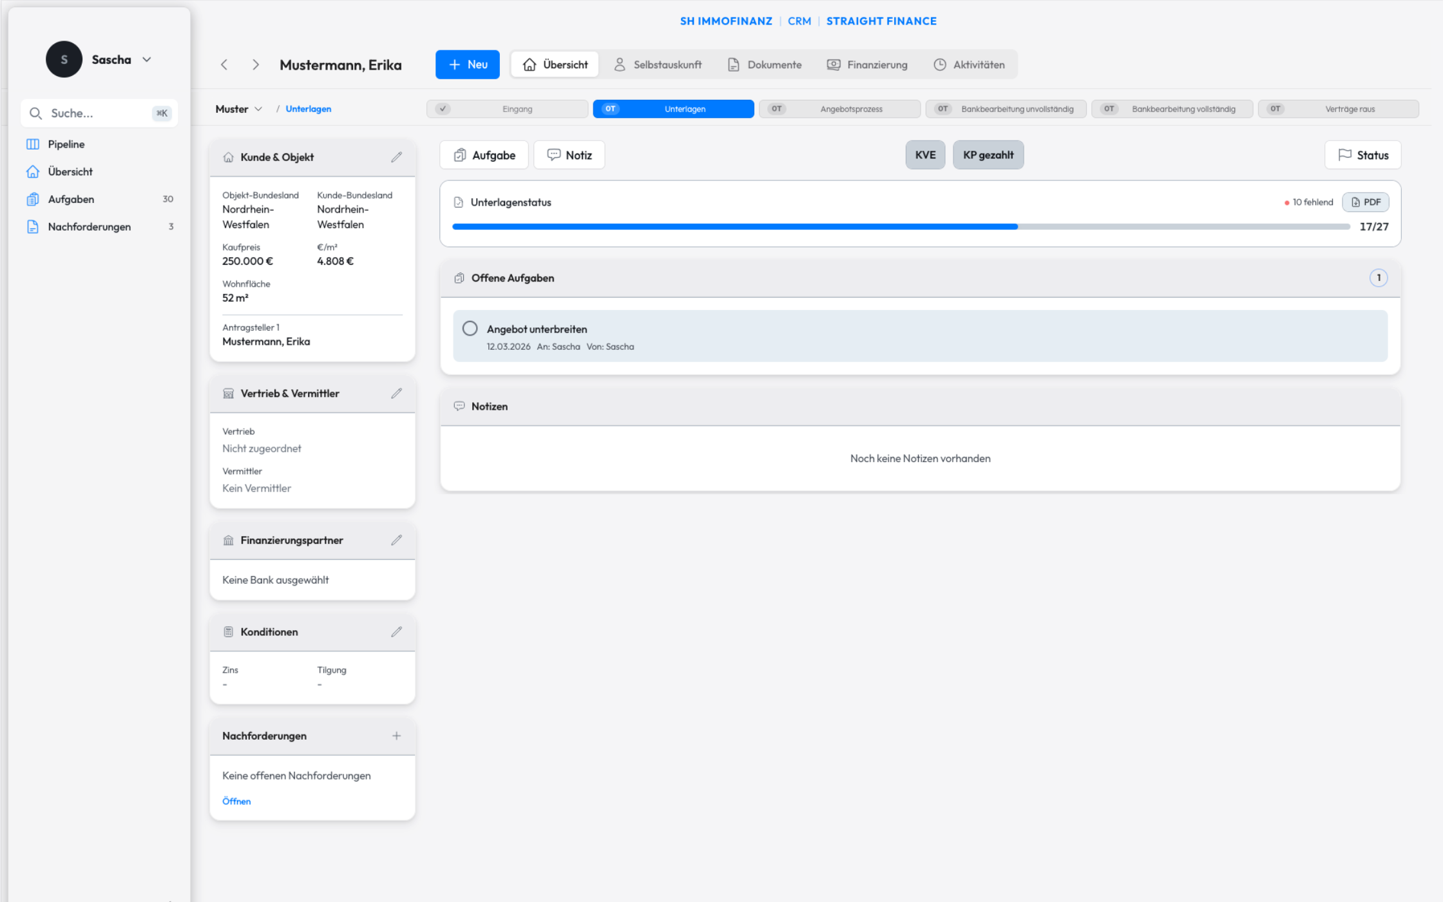
Task: Switch to the Finanzierung tab
Action: [x=867, y=64]
